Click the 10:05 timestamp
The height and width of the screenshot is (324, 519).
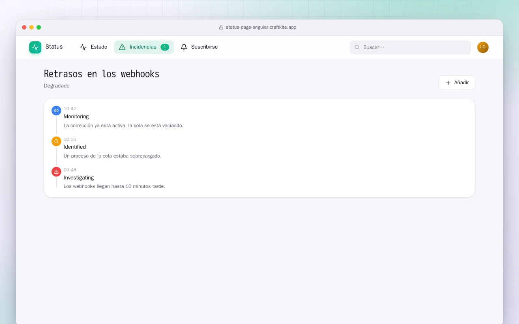click(70, 139)
